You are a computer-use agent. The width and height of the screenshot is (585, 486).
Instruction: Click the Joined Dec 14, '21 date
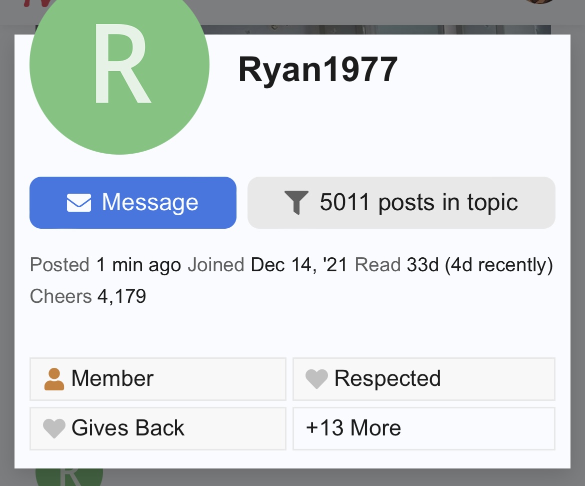tap(267, 265)
